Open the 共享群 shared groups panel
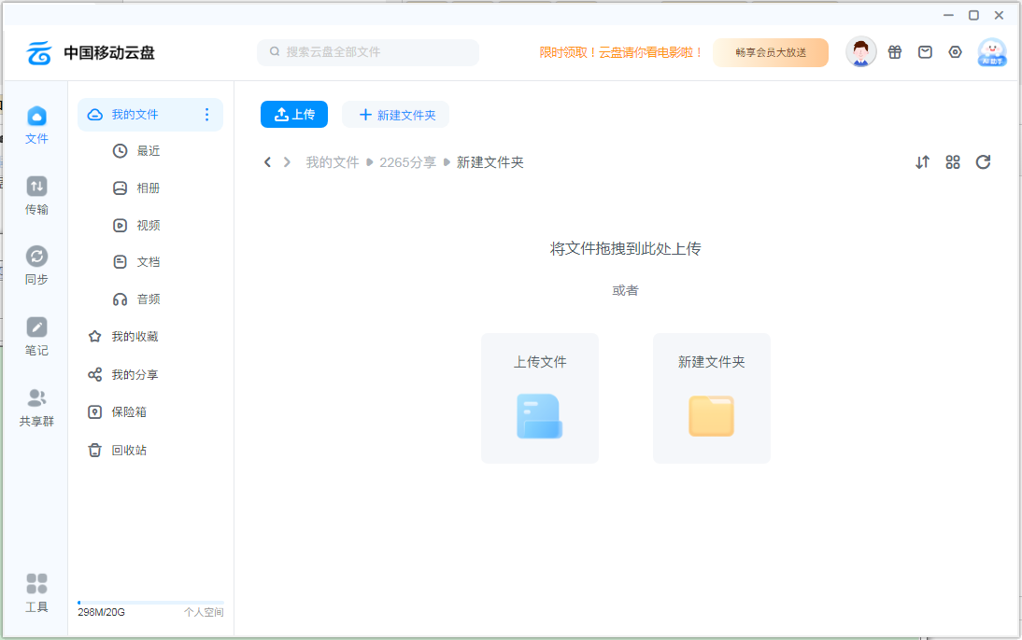 (35, 406)
